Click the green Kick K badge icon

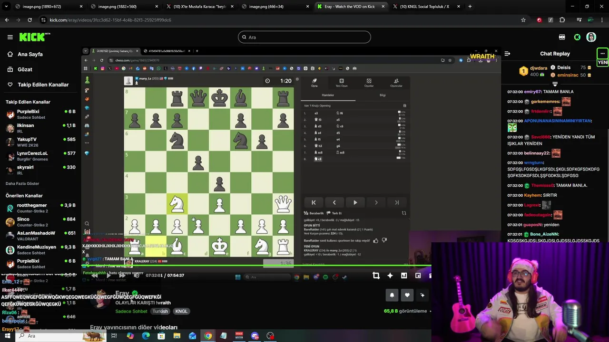577,37
